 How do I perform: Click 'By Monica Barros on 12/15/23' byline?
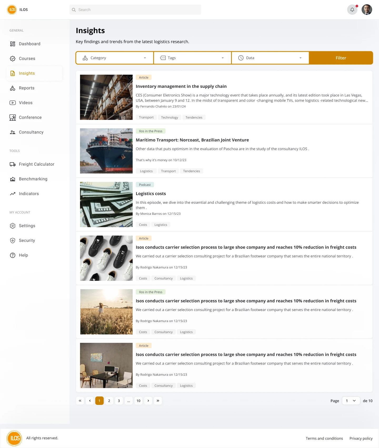(x=158, y=214)
